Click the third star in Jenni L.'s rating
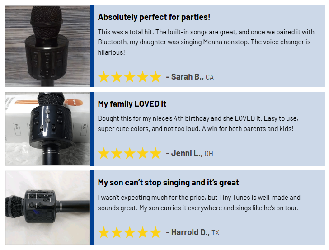Viewport: 329px width, 250px height. (x=130, y=154)
